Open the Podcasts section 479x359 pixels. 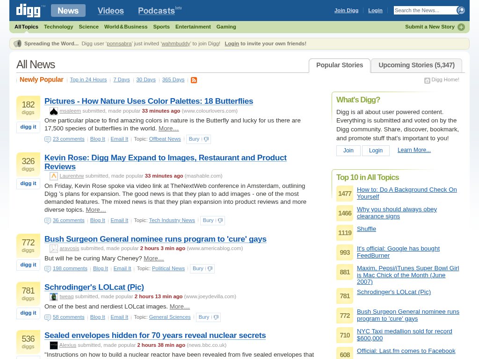click(x=156, y=11)
